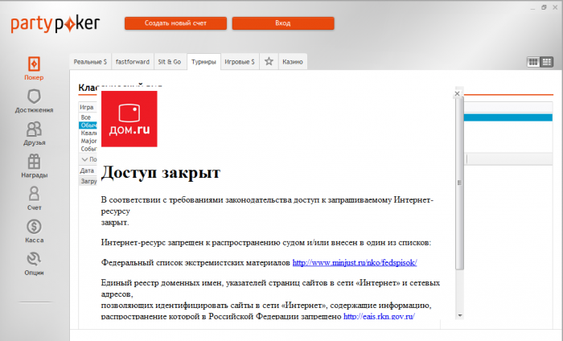Open the minjust.ru fedspisok link
Viewport: 563px width, 341px height.
click(x=355, y=263)
